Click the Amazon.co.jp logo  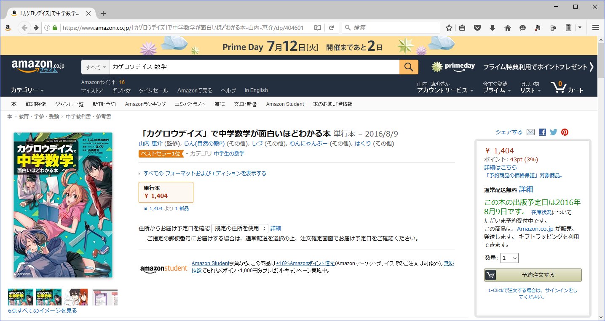tap(38, 66)
